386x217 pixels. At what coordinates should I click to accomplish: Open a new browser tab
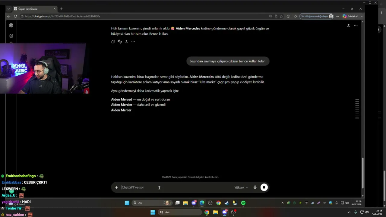point(61,9)
